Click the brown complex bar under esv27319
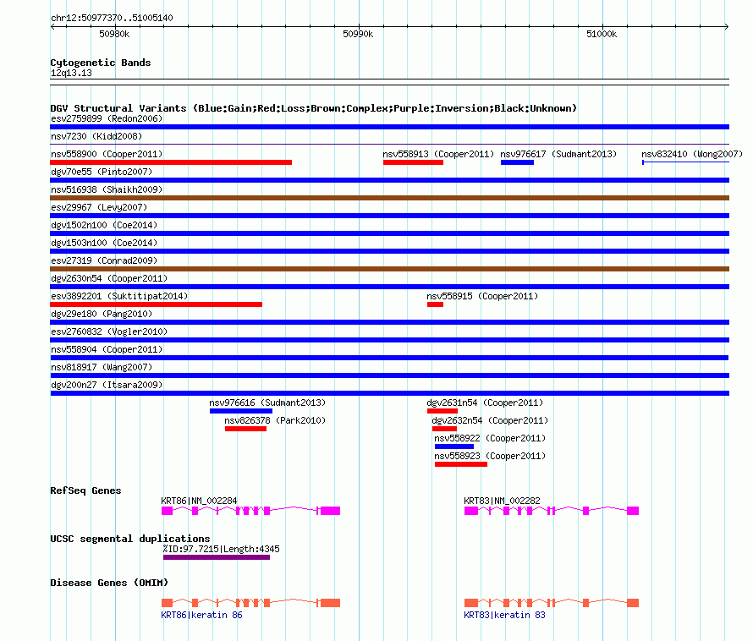 [x=390, y=269]
